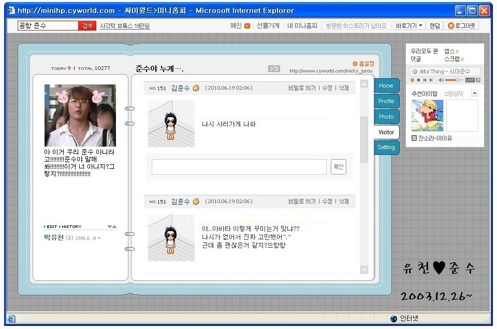The height and width of the screenshot is (329, 497).
Task: Open the Photo tab
Action: 386,117
